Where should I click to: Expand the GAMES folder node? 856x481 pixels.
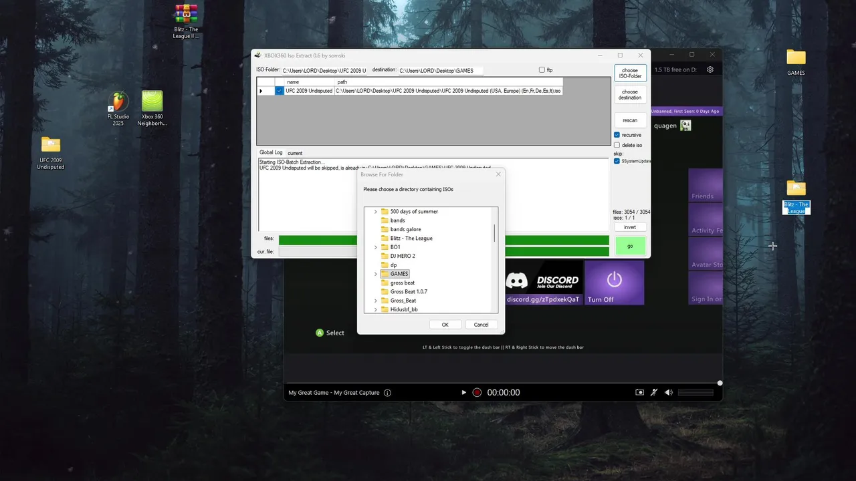coord(375,274)
